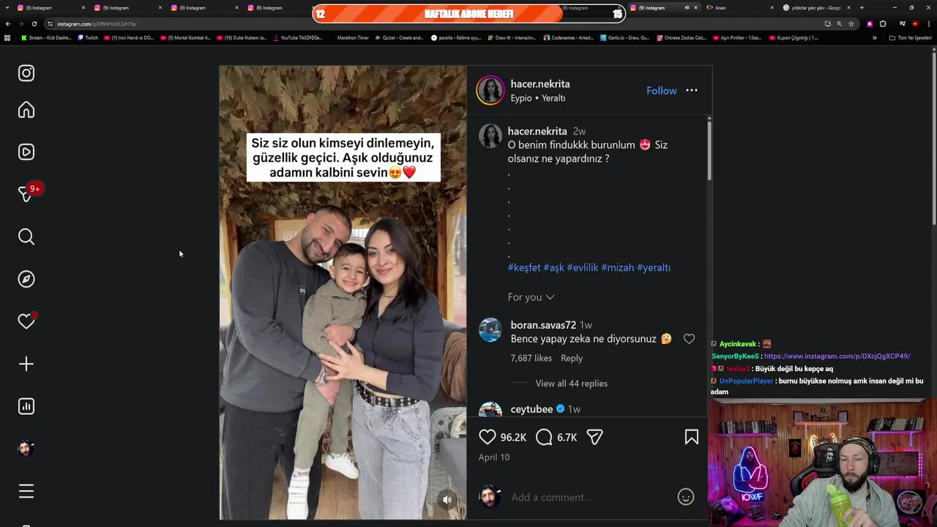Open the sidebar hamburger menu
937x527 pixels.
(26, 491)
